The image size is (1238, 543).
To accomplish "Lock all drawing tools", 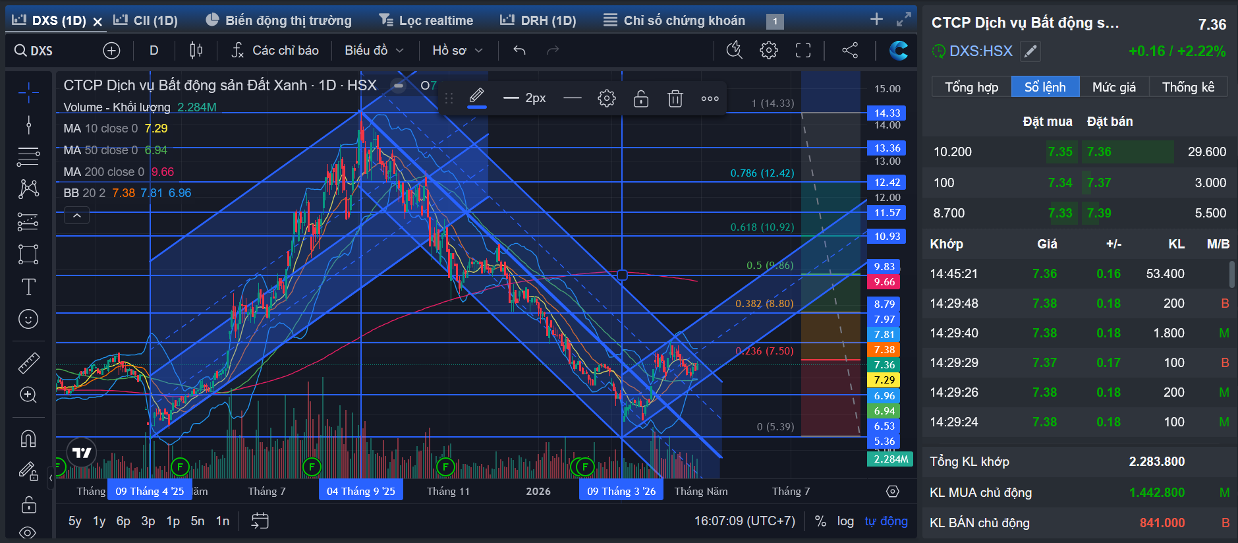I will point(28,505).
